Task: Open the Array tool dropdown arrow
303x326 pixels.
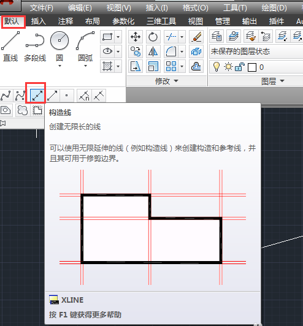Action: pyautogui.click(x=182, y=66)
